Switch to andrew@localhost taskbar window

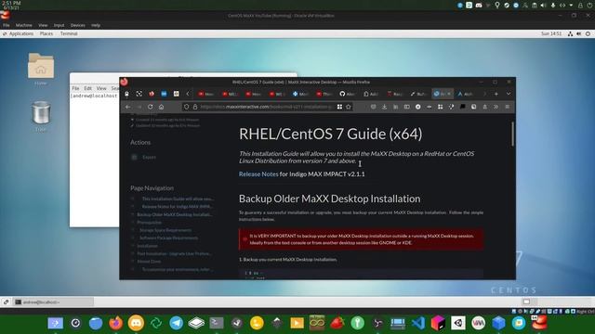coord(53,302)
